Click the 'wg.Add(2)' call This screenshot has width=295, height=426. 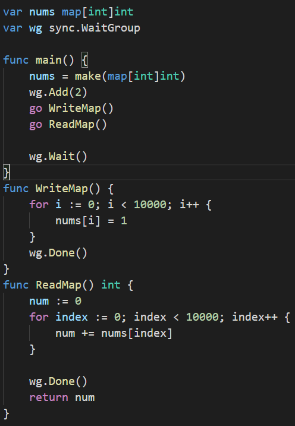58,92
